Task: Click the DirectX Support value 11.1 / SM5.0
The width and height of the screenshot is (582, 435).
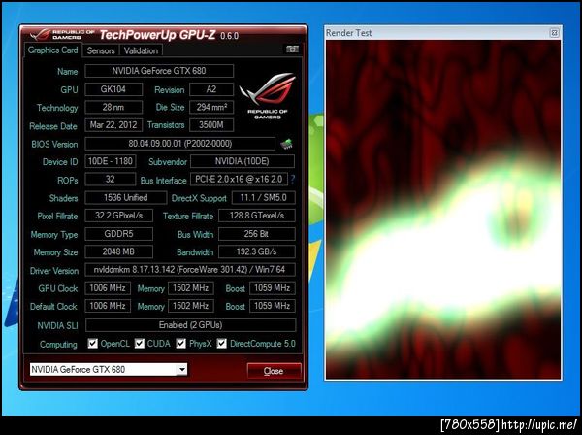Action: pyautogui.click(x=264, y=198)
